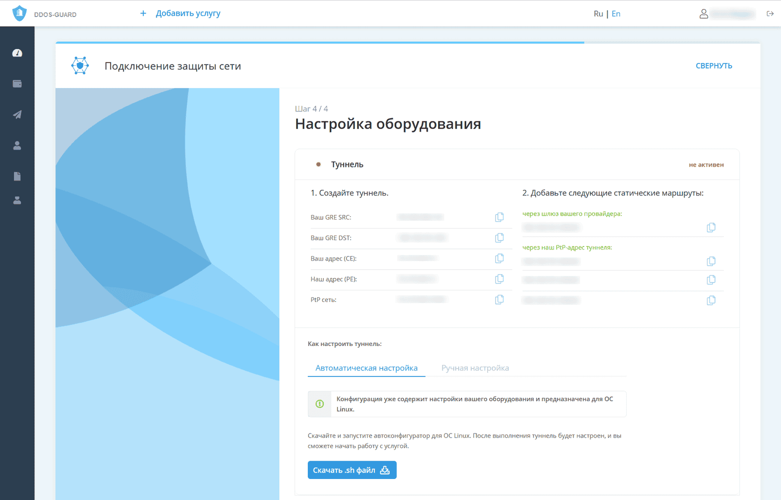Screen dimensions: 781x500
Task: Click the logout arrow icon
Action: pos(770,13)
